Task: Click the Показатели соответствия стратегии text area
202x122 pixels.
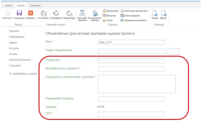Action: coord(137,84)
